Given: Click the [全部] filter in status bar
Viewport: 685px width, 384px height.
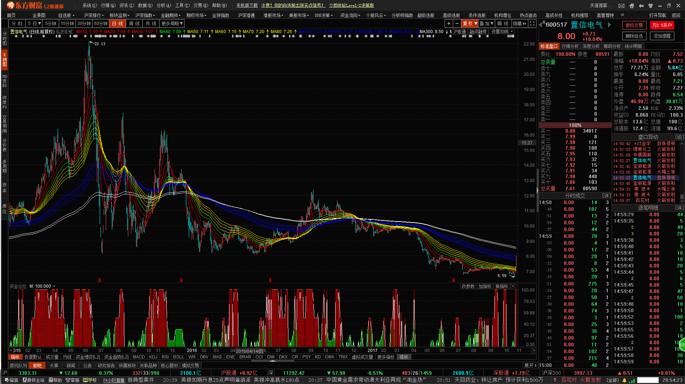Looking at the screenshot, I should click(613, 380).
